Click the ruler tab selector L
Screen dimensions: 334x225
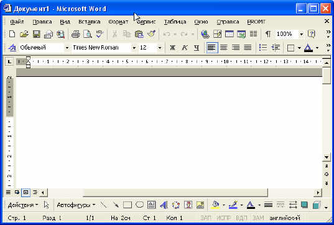(x=9, y=62)
